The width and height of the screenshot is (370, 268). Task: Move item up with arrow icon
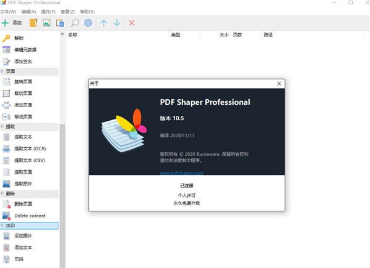tap(104, 23)
